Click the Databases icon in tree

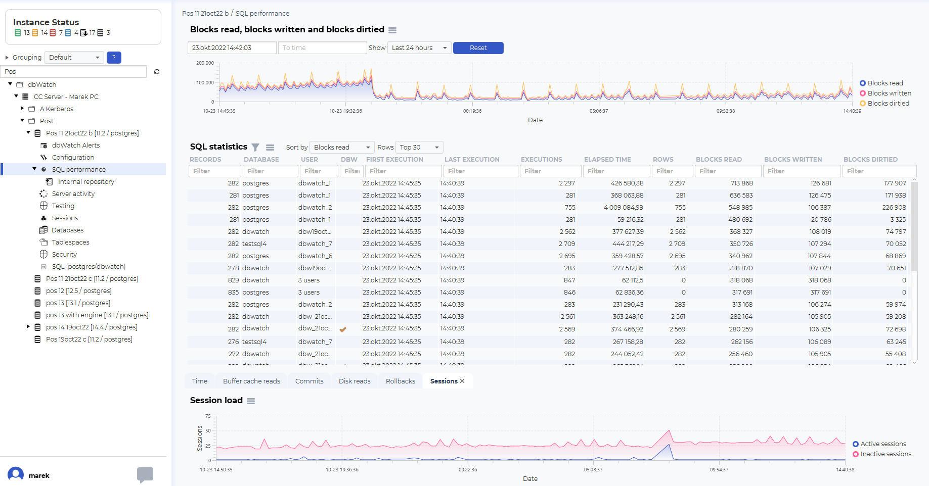tap(44, 230)
